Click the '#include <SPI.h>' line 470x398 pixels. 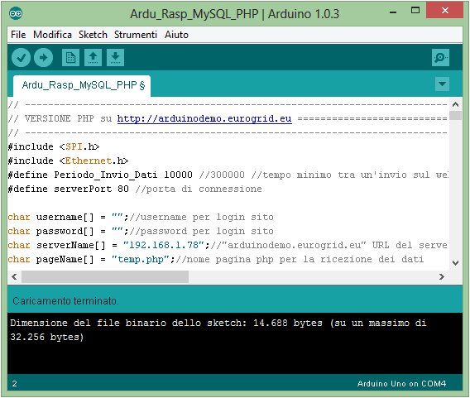click(54, 146)
